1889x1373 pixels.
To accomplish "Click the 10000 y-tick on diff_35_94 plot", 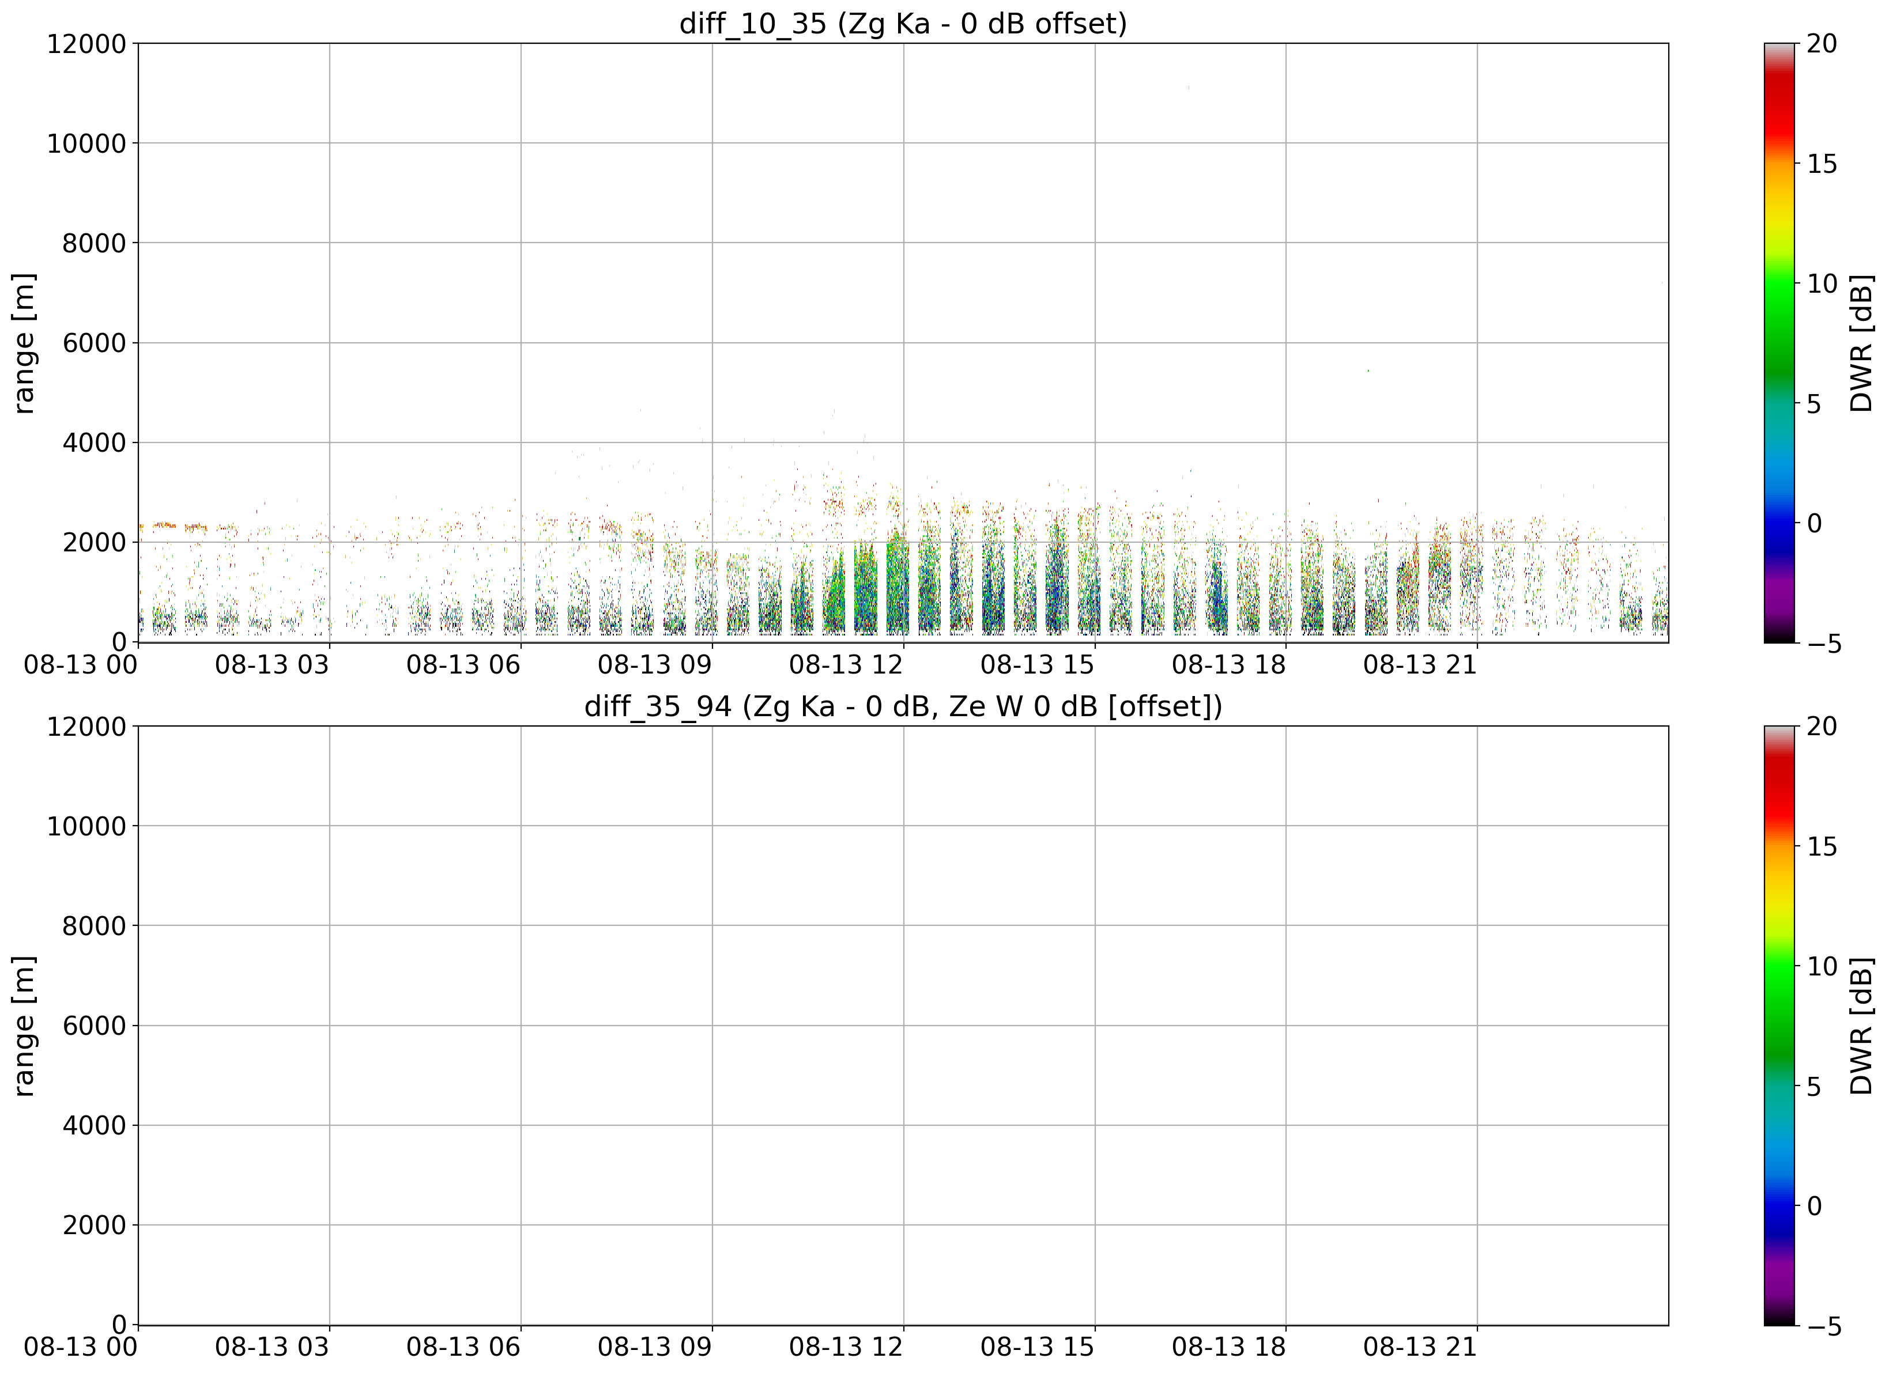I will click(x=86, y=826).
